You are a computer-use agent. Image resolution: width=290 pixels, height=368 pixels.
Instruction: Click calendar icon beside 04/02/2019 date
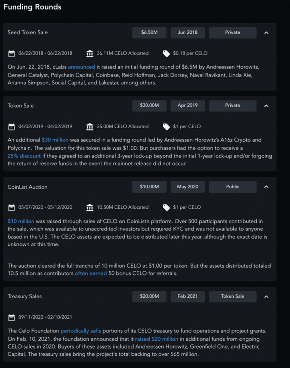(12, 127)
